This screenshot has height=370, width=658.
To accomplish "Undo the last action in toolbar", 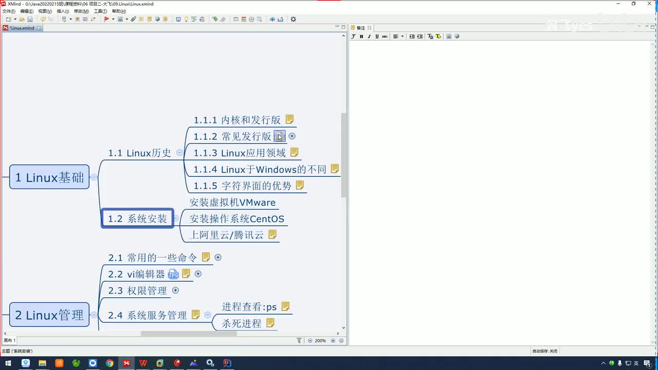I will 43,19.
